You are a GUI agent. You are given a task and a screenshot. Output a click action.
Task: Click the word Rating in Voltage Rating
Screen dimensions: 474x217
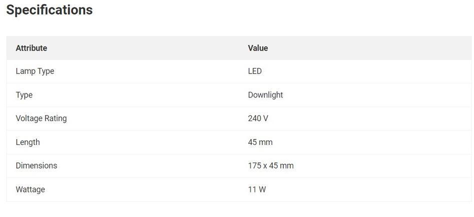pos(55,118)
